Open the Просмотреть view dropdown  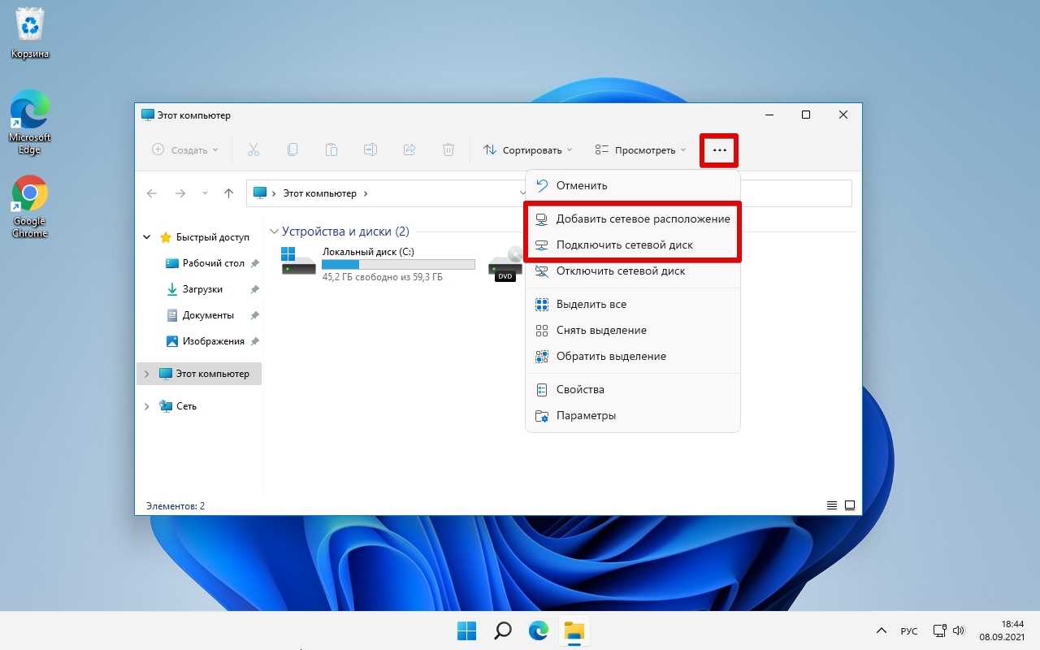pos(640,149)
